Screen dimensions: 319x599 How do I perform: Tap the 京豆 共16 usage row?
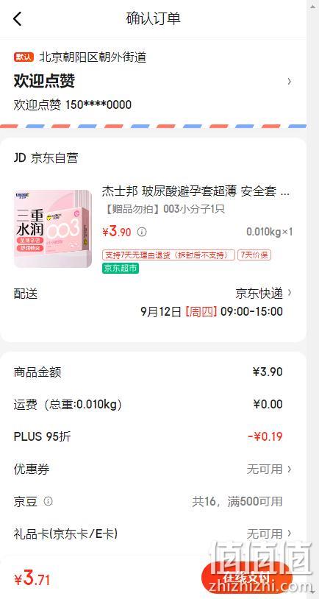[x=153, y=501]
